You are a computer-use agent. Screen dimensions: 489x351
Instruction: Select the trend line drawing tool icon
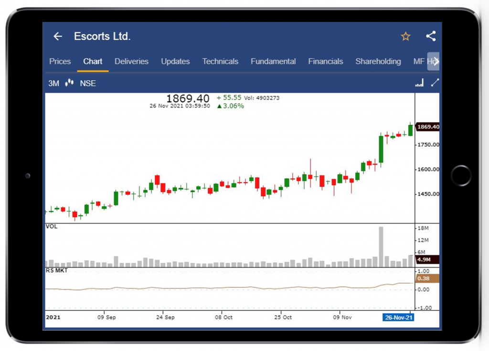[x=435, y=82]
